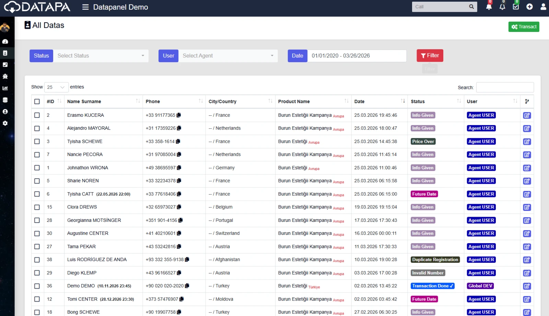Open the show entries count dropdown
The image size is (549, 316).
tap(56, 87)
